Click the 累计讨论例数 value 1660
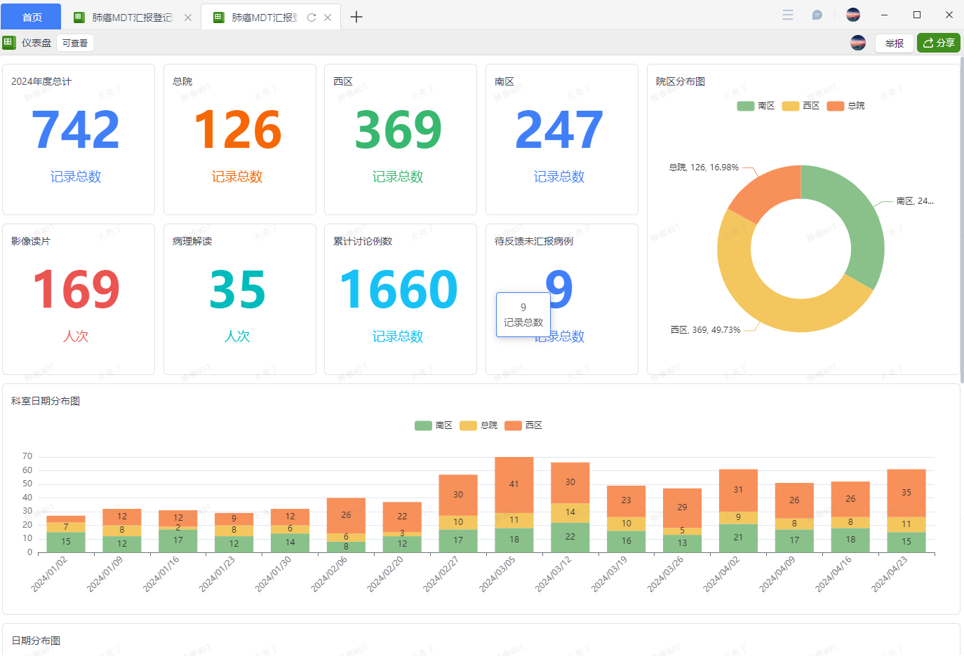The image size is (964, 656). (398, 289)
